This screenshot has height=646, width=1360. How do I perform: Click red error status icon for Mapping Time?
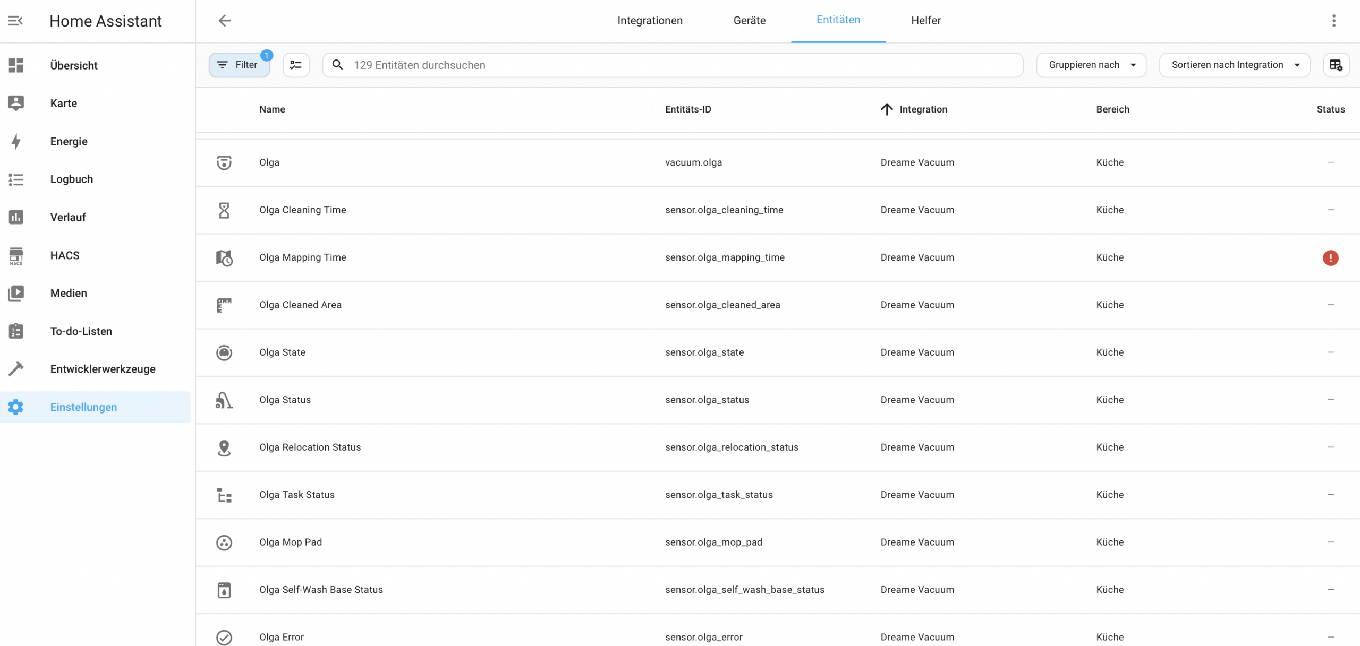click(1330, 258)
